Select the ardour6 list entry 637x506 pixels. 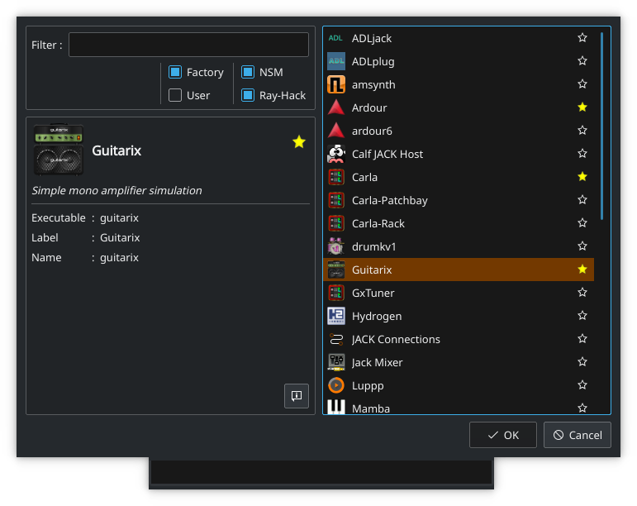click(459, 131)
